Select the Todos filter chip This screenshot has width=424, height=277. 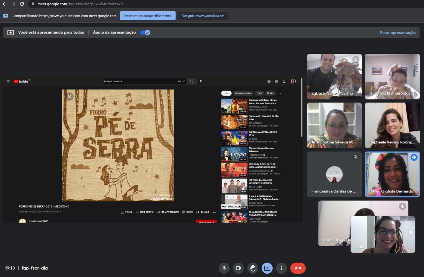227,93
